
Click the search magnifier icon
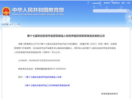pyautogui.click(x=128, y=11)
